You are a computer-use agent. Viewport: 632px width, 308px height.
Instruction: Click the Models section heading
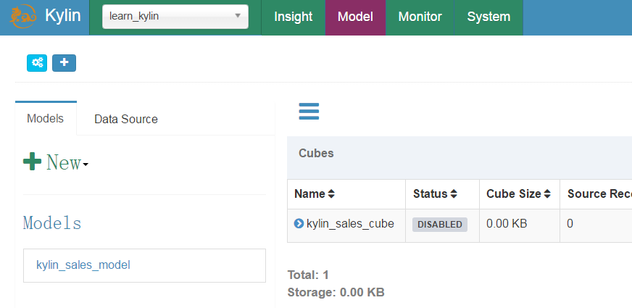pos(52,222)
